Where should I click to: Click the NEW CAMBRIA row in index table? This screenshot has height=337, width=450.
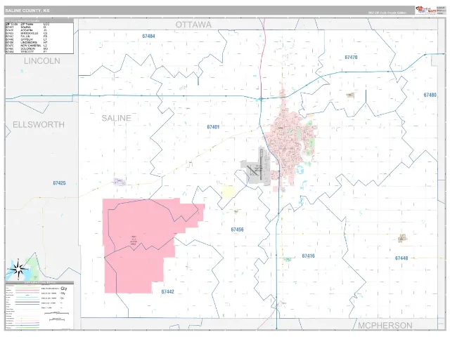tap(27, 46)
